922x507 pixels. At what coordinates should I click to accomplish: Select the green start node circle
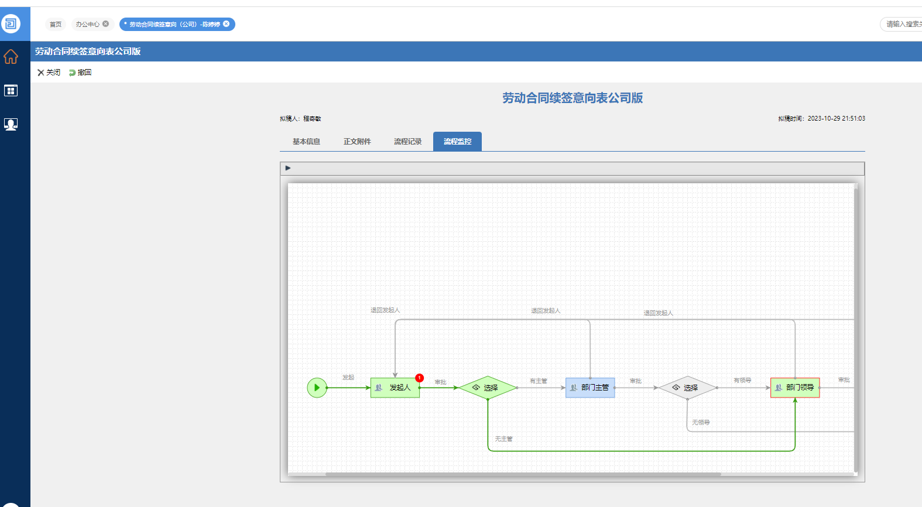click(317, 388)
